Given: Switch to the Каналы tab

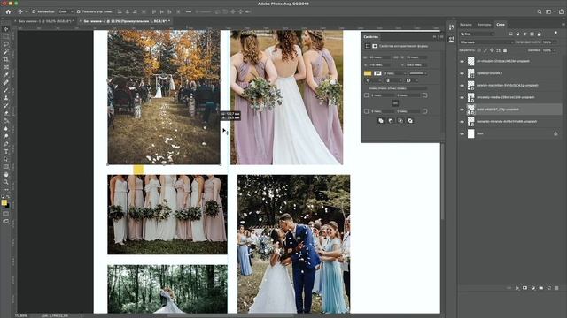Looking at the screenshot, I should tap(466, 25).
